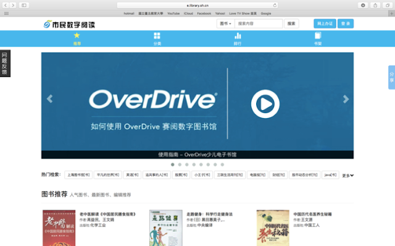
Task: Open the 老中医解读《中国居民膳食指南》 title link
Action: click(107, 214)
